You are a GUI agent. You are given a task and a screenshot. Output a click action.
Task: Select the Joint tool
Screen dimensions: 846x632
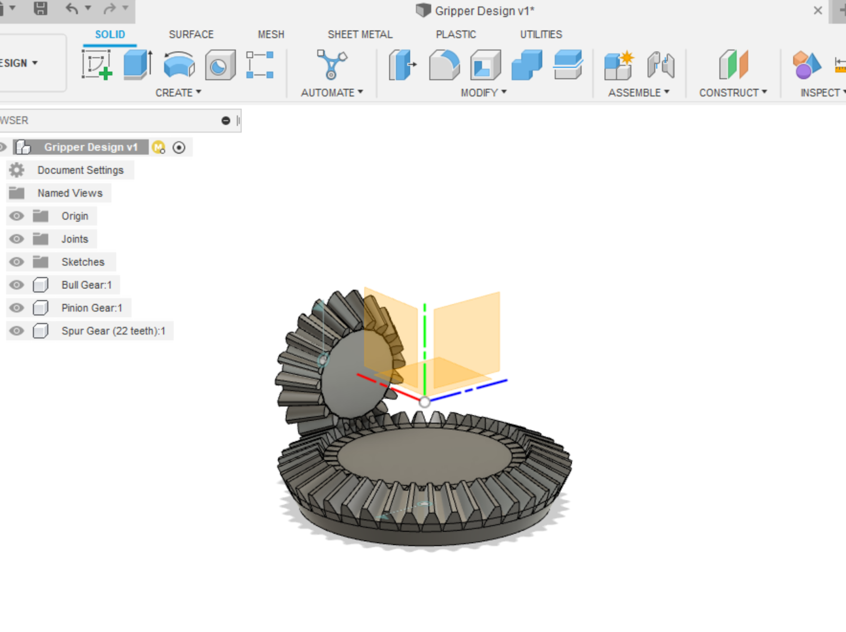click(660, 65)
